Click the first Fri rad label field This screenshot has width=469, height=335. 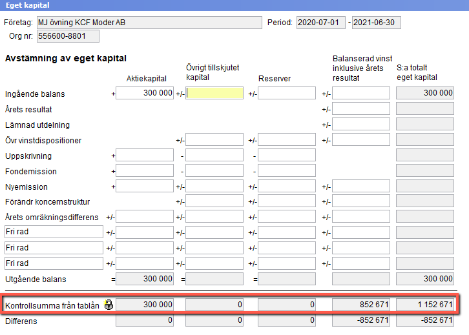54,232
